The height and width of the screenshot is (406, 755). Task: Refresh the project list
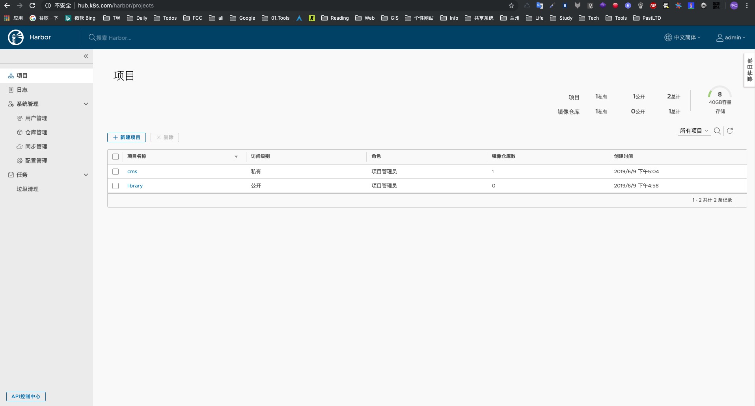(730, 131)
